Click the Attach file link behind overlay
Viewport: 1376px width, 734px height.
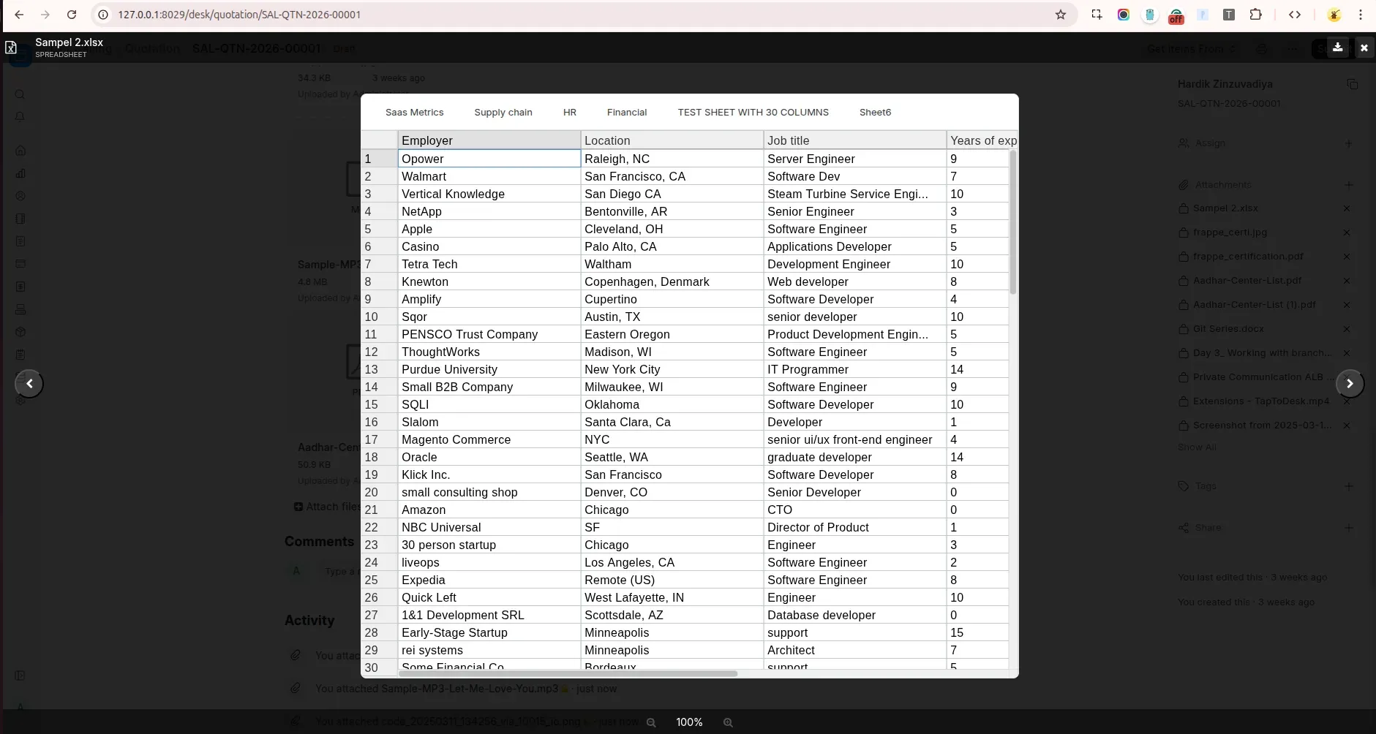[327, 507]
